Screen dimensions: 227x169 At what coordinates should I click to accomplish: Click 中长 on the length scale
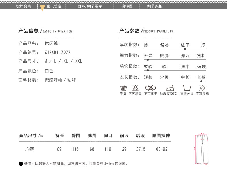tap(185, 77)
